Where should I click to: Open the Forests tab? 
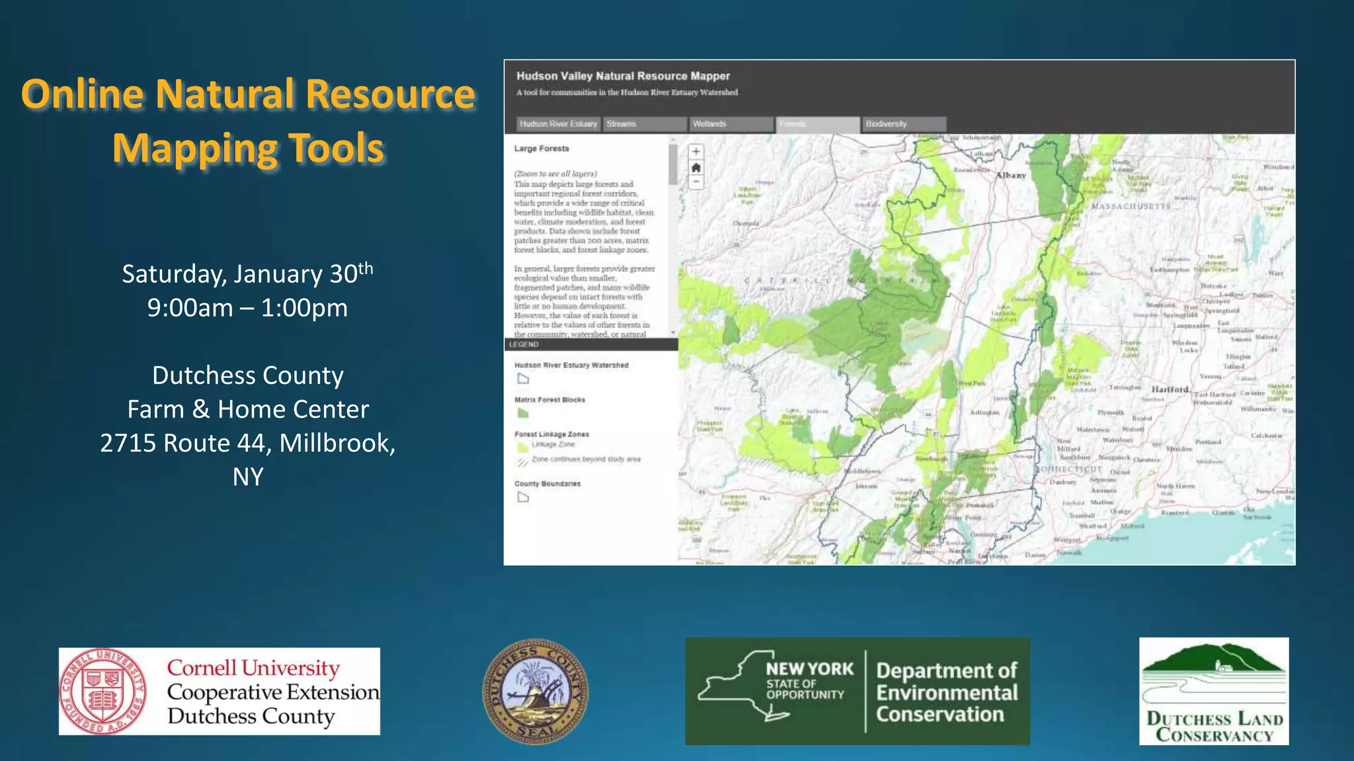point(818,124)
